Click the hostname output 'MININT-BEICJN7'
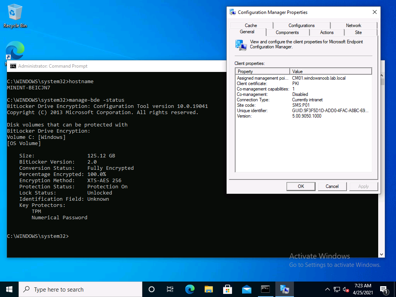The width and height of the screenshot is (396, 297). pos(29,88)
